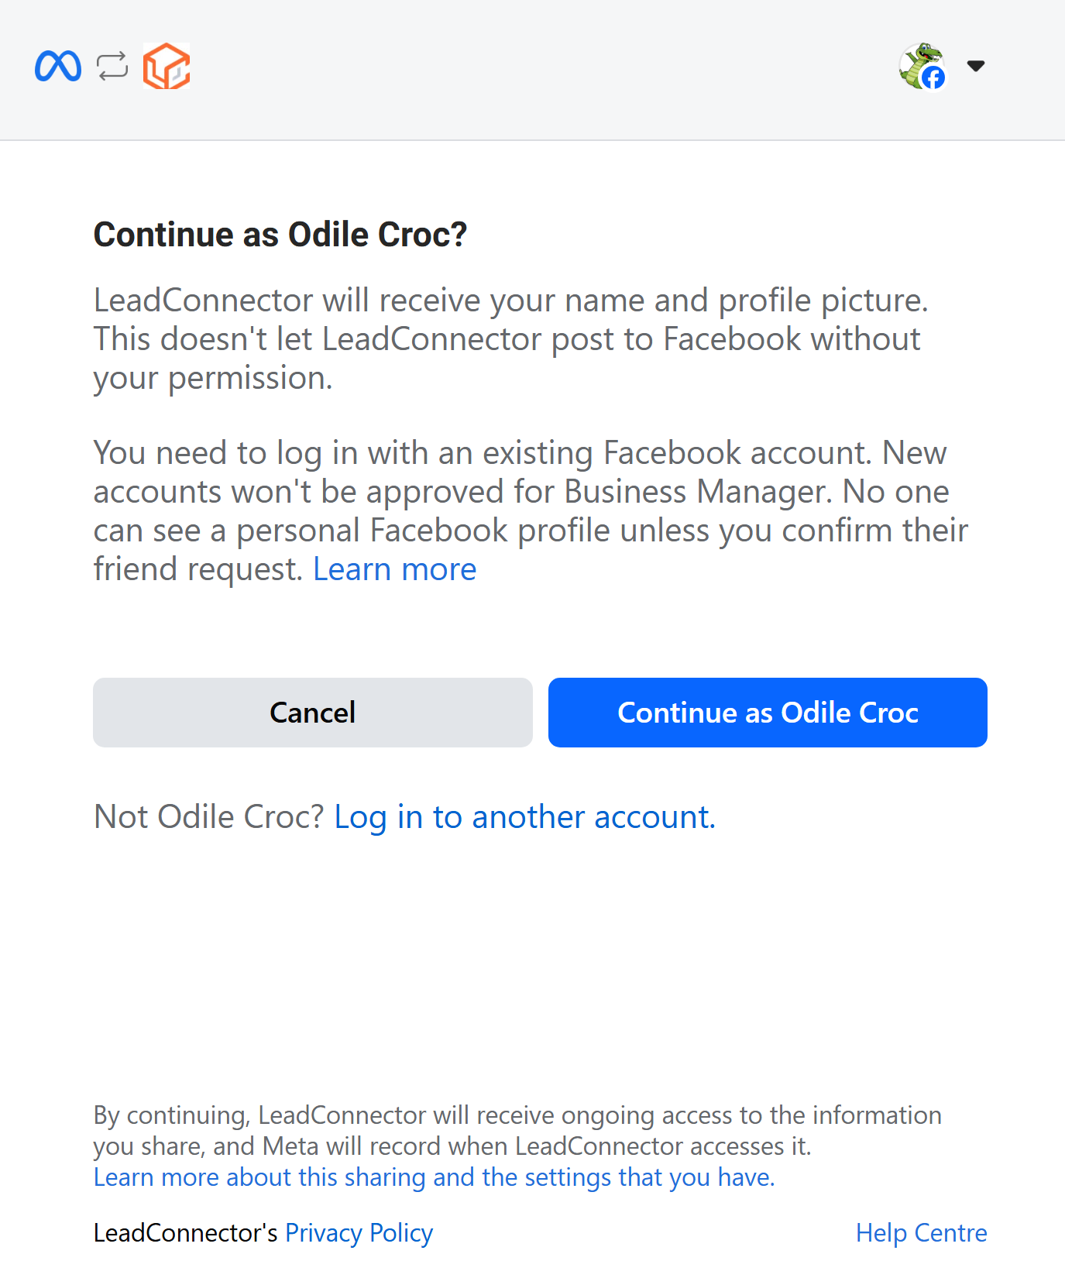This screenshot has width=1065, height=1278.
Task: Click the orange LeadConnector app logo
Action: 167,67
